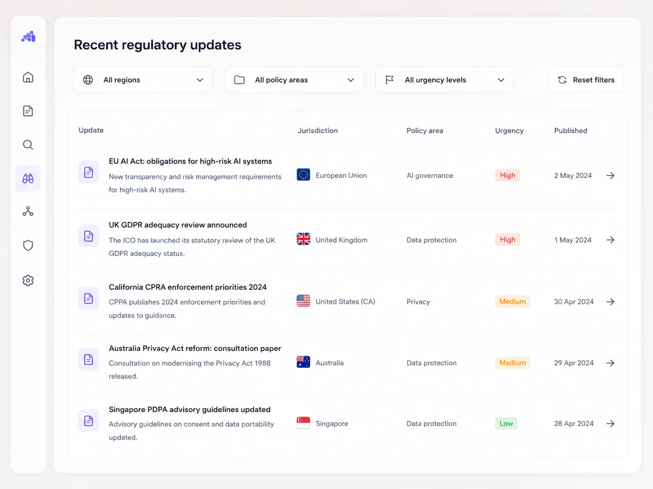The image size is (653, 489).
Task: Click Medium urgency badge in Australia row
Action: (x=512, y=362)
